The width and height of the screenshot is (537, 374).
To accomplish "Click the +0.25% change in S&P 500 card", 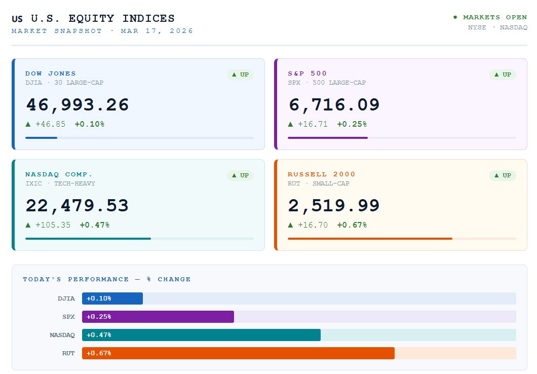I will tap(352, 124).
